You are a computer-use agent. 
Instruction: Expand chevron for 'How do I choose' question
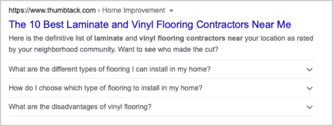pos(310,88)
